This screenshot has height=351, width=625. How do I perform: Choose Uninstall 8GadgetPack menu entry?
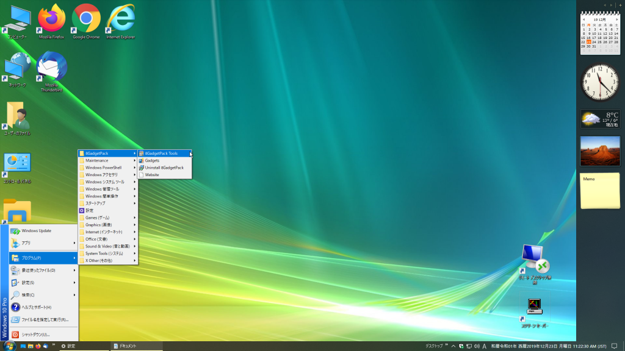[x=165, y=168]
